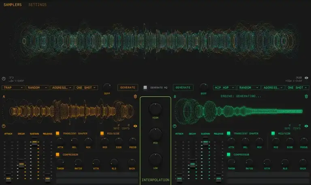Click the INTERPOLATION panel label
The width and height of the screenshot is (311, 185).
pyautogui.click(x=155, y=180)
